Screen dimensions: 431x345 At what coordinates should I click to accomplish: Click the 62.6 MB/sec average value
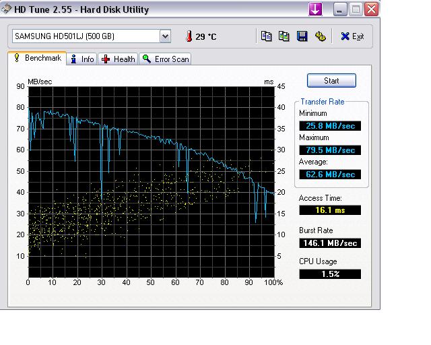click(330, 175)
